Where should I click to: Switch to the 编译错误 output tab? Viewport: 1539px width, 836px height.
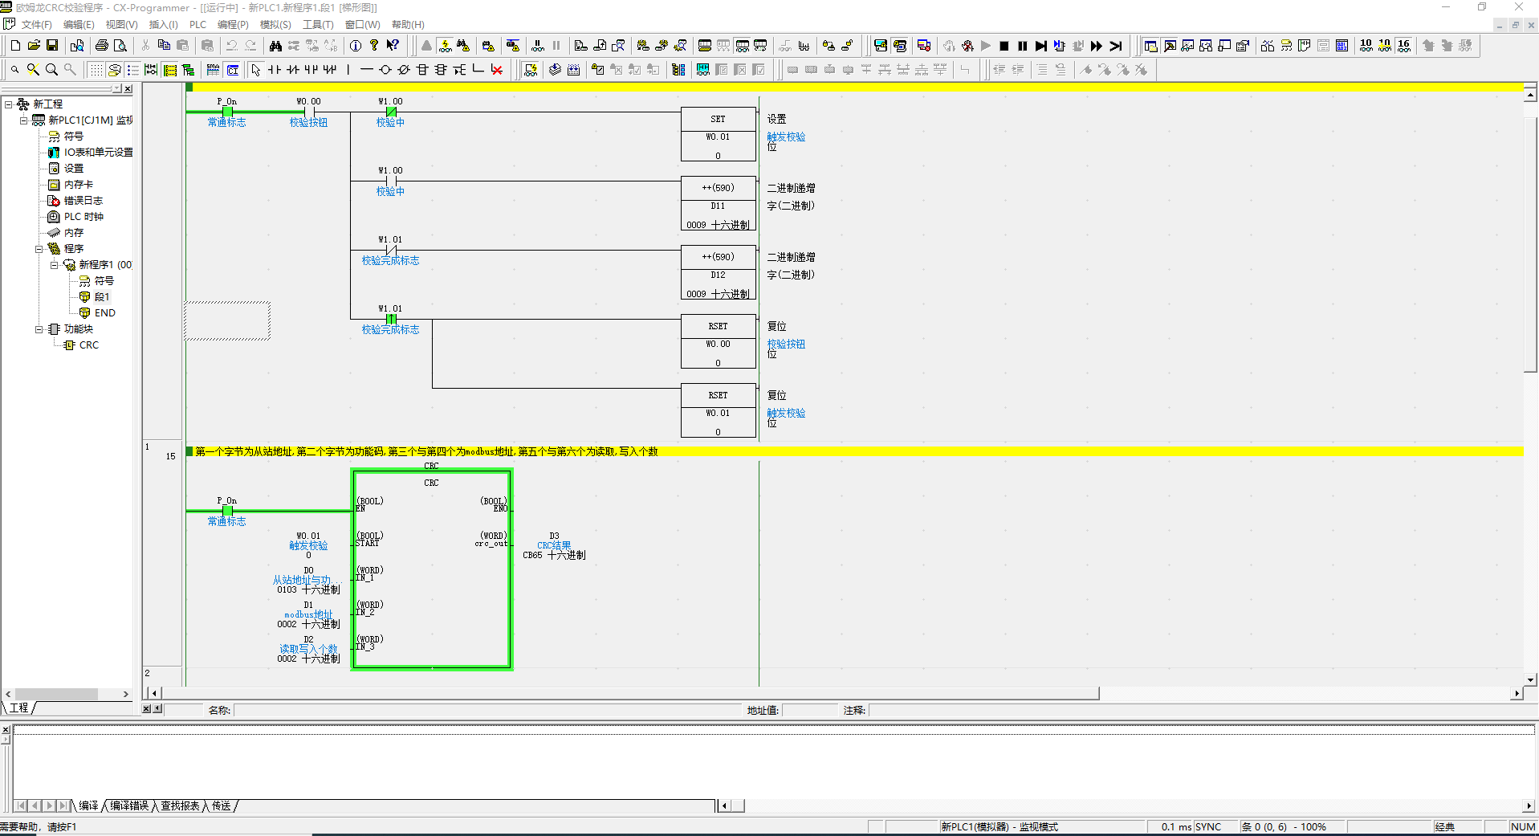129,805
